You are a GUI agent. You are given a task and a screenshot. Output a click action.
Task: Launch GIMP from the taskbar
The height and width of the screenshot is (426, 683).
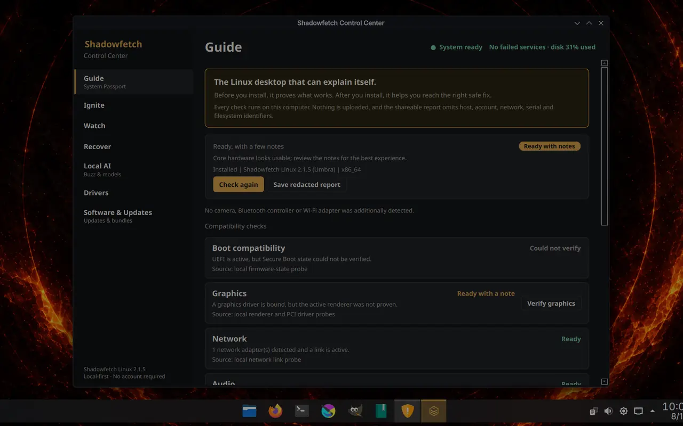pos(355,411)
